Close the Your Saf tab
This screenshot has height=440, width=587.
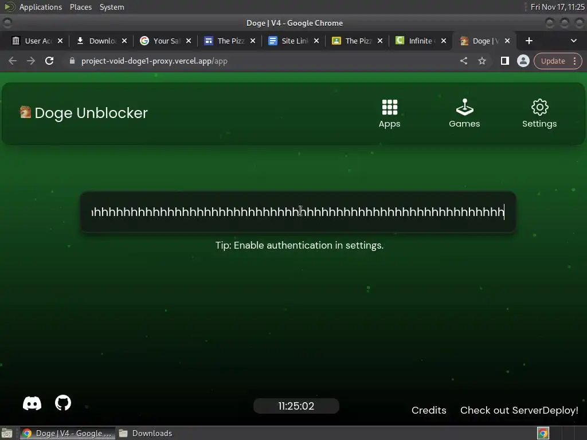[189, 41]
